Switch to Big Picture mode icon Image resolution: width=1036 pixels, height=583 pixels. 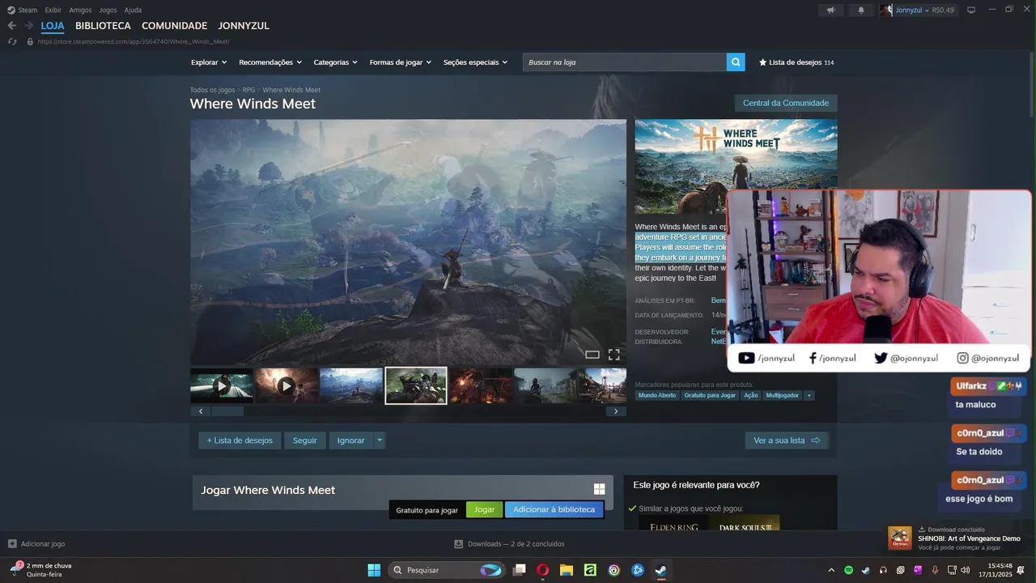pyautogui.click(x=971, y=10)
